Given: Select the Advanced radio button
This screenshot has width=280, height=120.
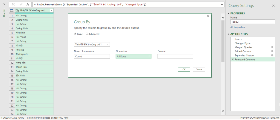Looking at the screenshot, I should tap(87, 34).
